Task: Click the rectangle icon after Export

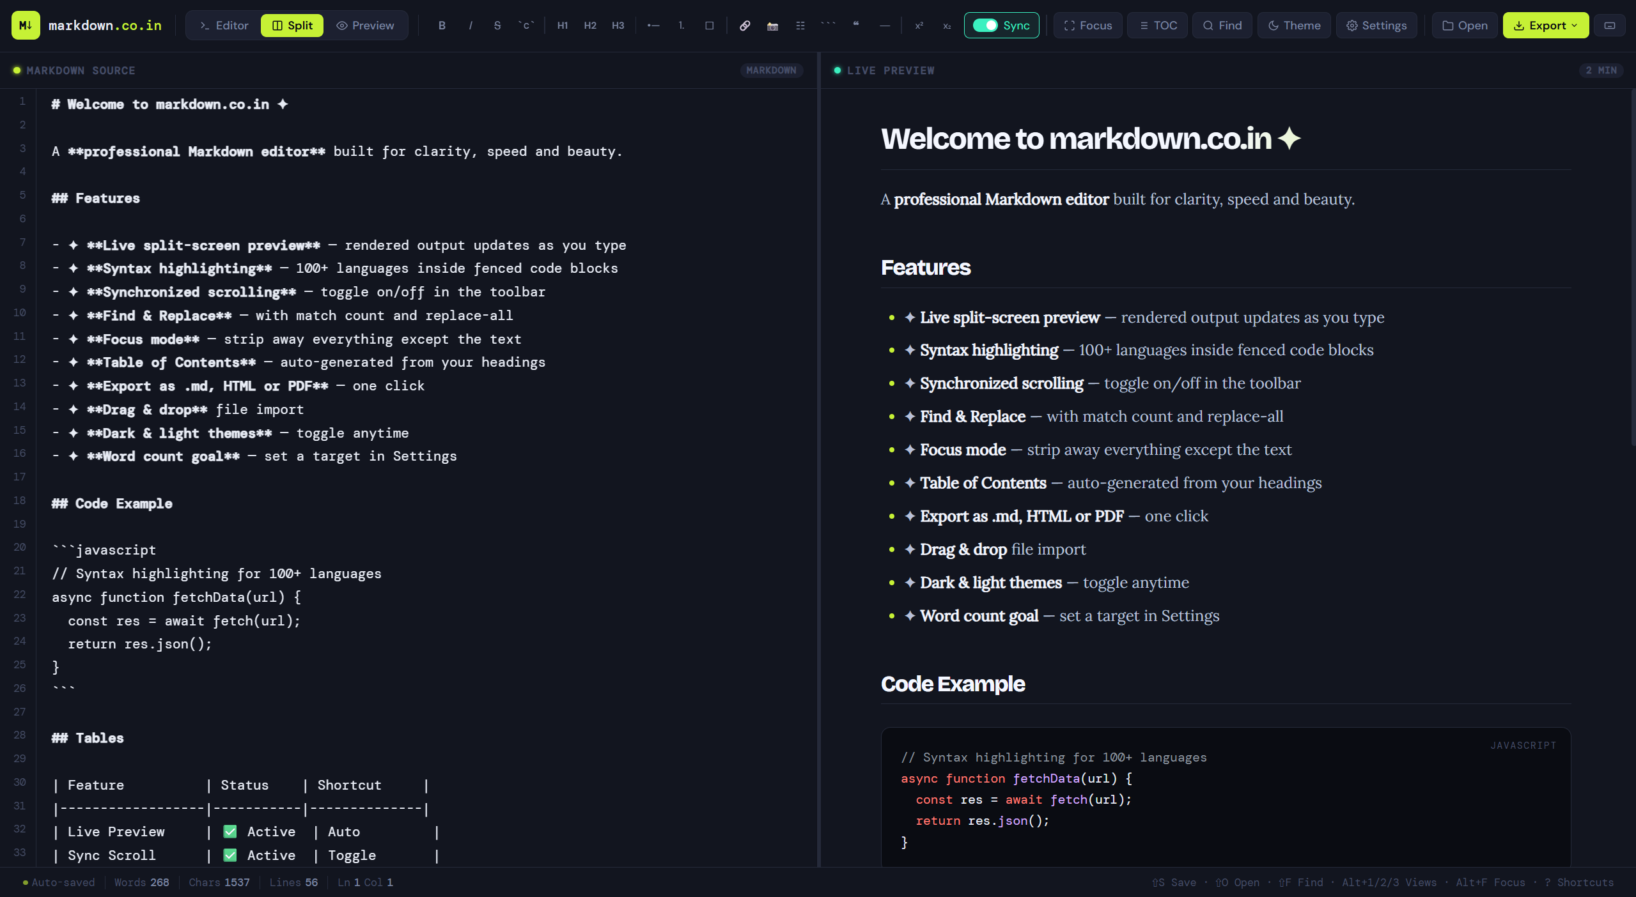Action: point(1610,26)
